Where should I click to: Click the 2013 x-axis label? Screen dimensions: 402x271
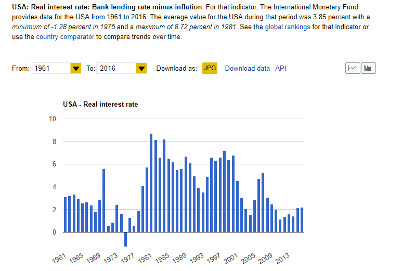point(282,258)
